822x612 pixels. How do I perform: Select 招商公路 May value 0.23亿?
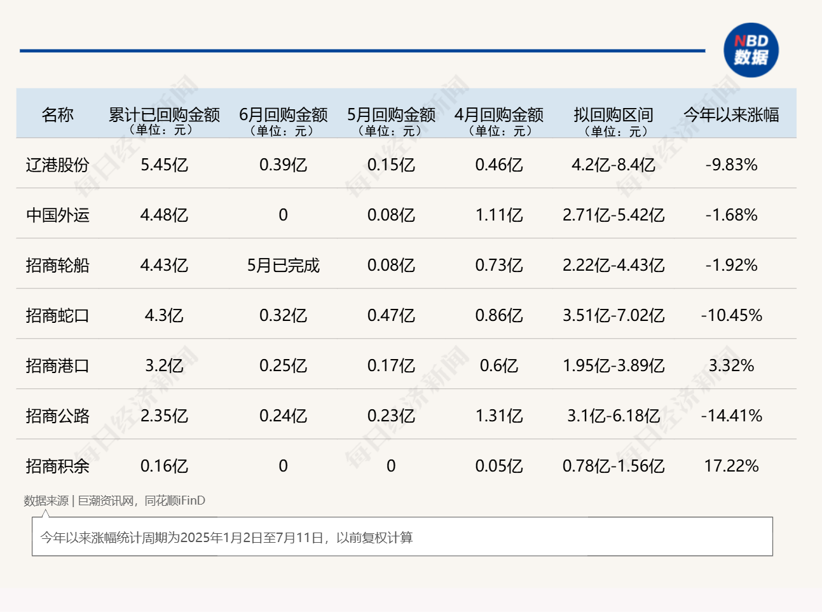(x=391, y=416)
